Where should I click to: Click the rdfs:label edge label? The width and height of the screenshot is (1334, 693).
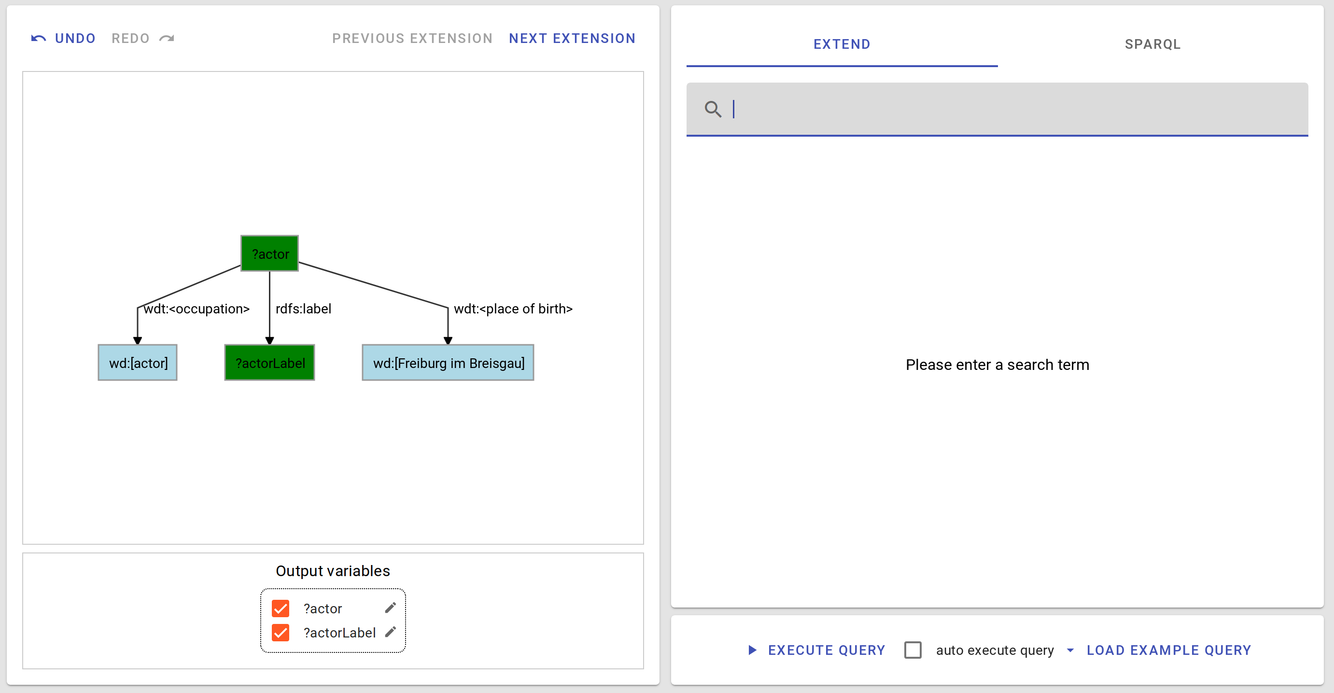click(304, 309)
